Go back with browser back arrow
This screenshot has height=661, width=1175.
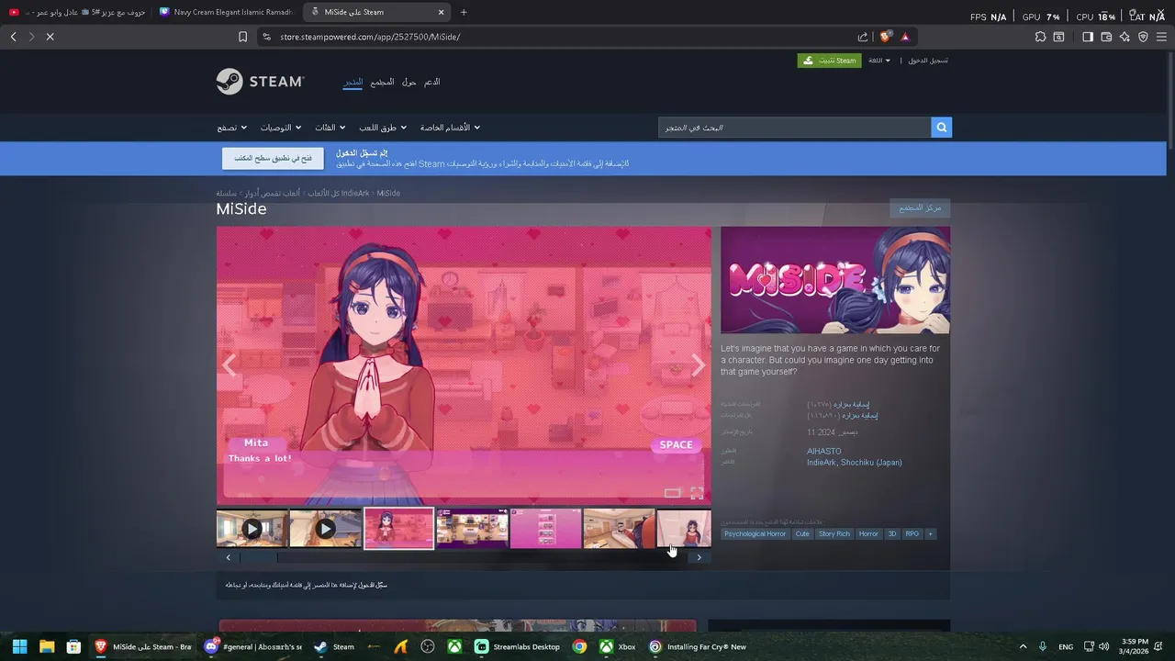coord(13,37)
